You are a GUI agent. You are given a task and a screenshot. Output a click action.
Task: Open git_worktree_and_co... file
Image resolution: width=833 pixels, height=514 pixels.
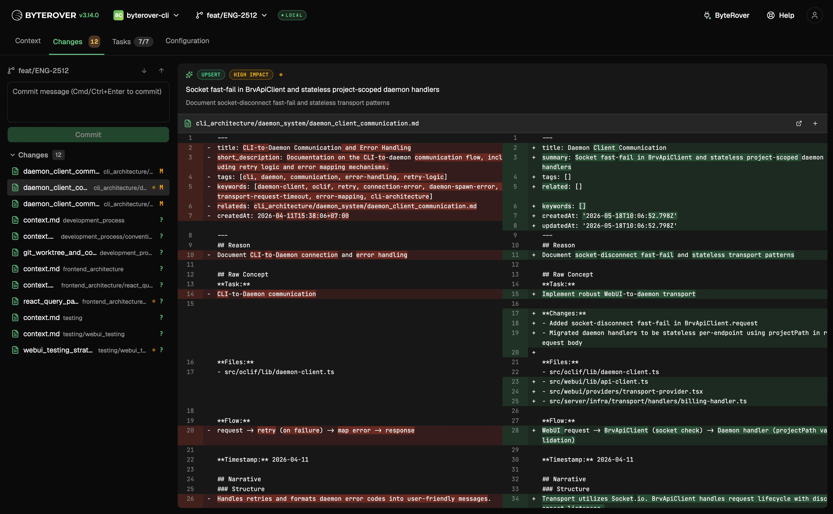pos(88,253)
